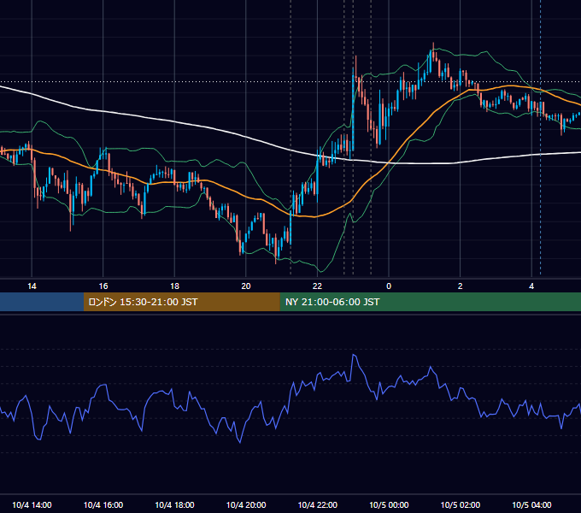Viewport: 581px width, 513px height.
Task: Click the 2 hour axis label
Action: point(460,286)
